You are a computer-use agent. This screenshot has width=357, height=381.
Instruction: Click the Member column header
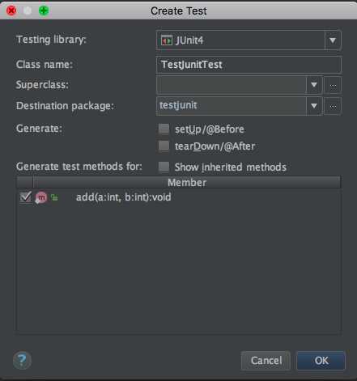[187, 183]
